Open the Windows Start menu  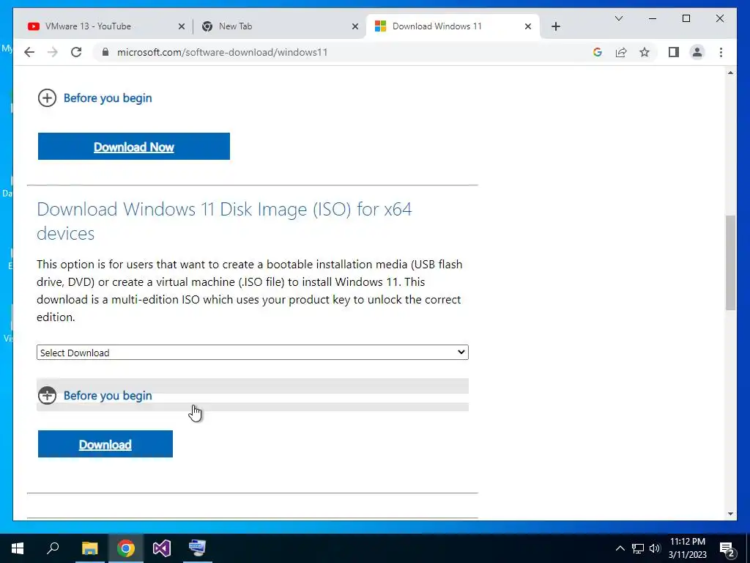coord(18,548)
